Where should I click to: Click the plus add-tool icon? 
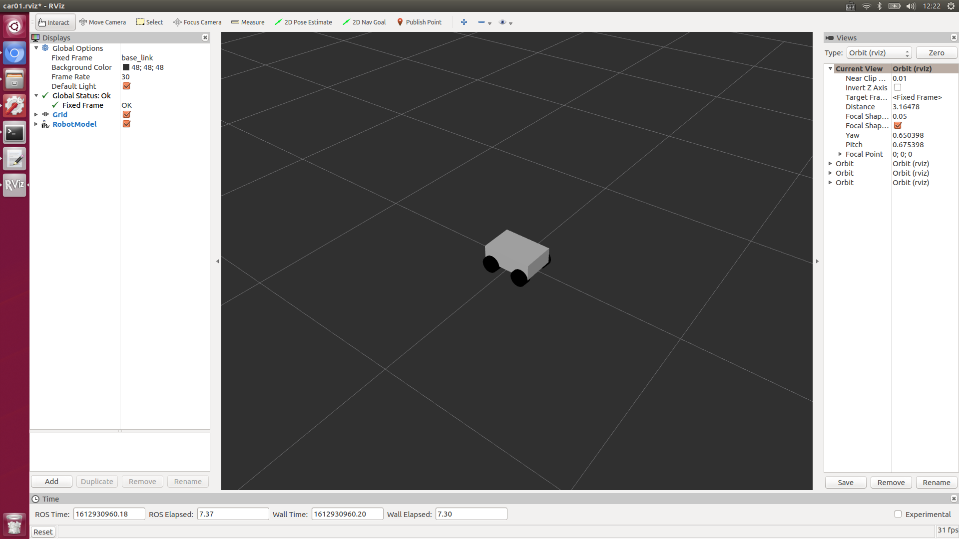(x=464, y=22)
